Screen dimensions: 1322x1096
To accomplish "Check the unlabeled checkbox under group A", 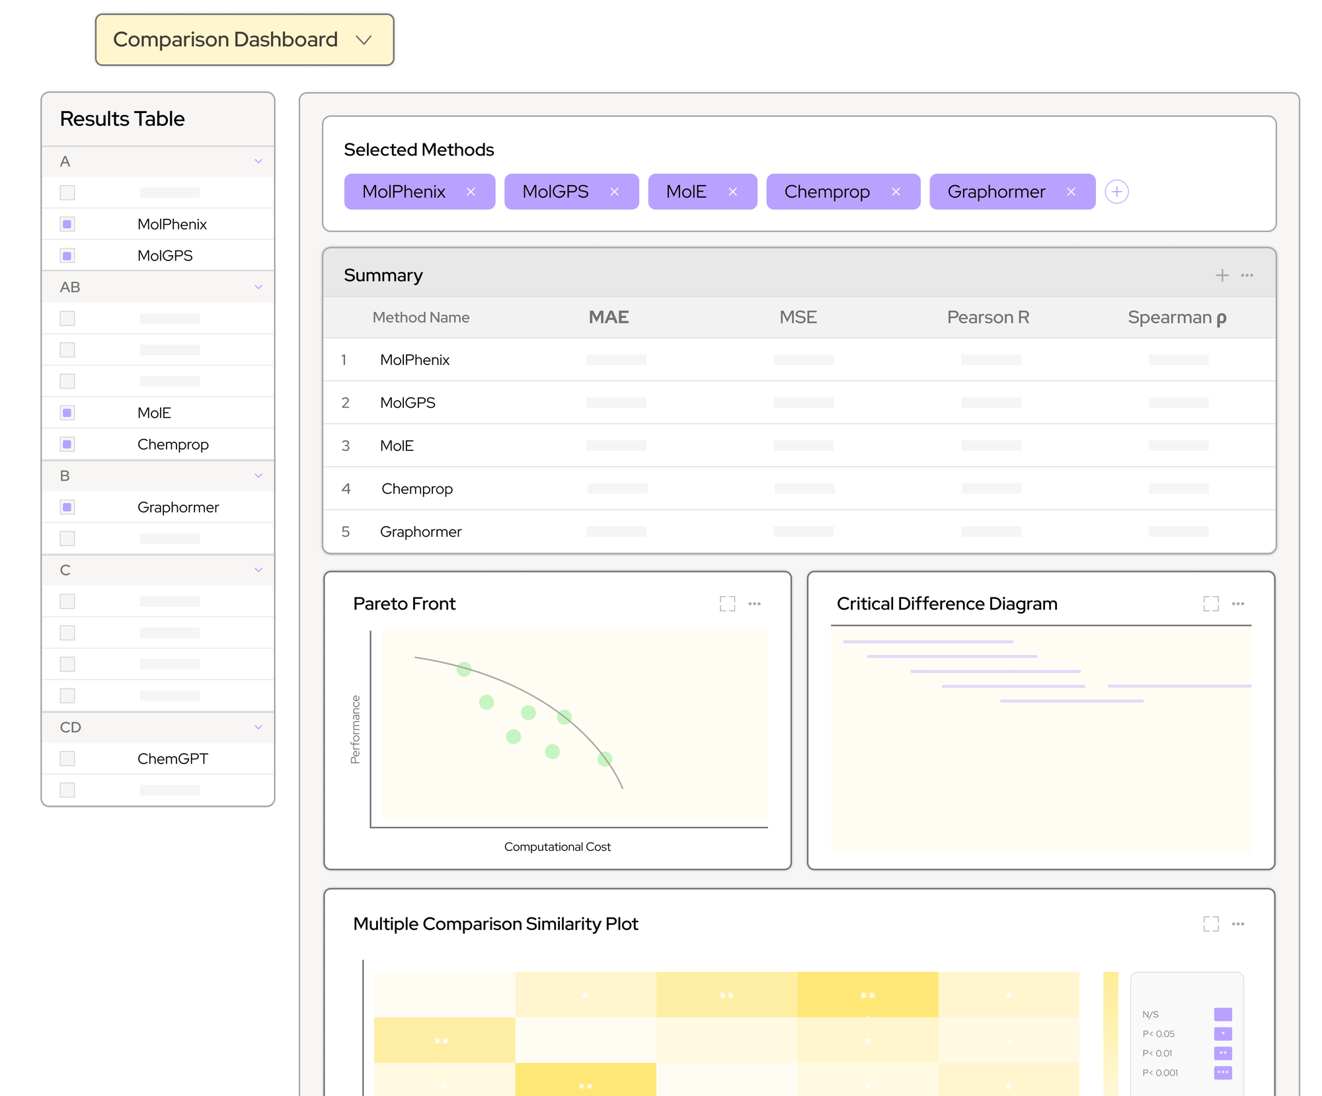I will tap(67, 192).
